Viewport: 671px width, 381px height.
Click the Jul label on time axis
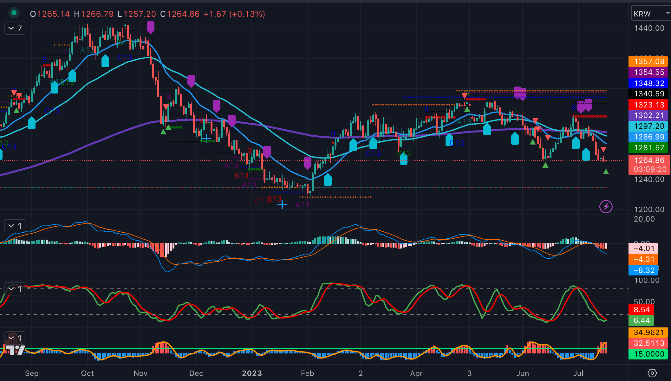click(578, 373)
